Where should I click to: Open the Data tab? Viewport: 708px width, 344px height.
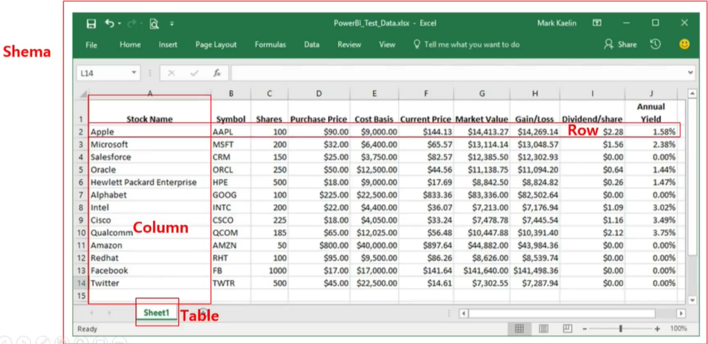tap(312, 44)
